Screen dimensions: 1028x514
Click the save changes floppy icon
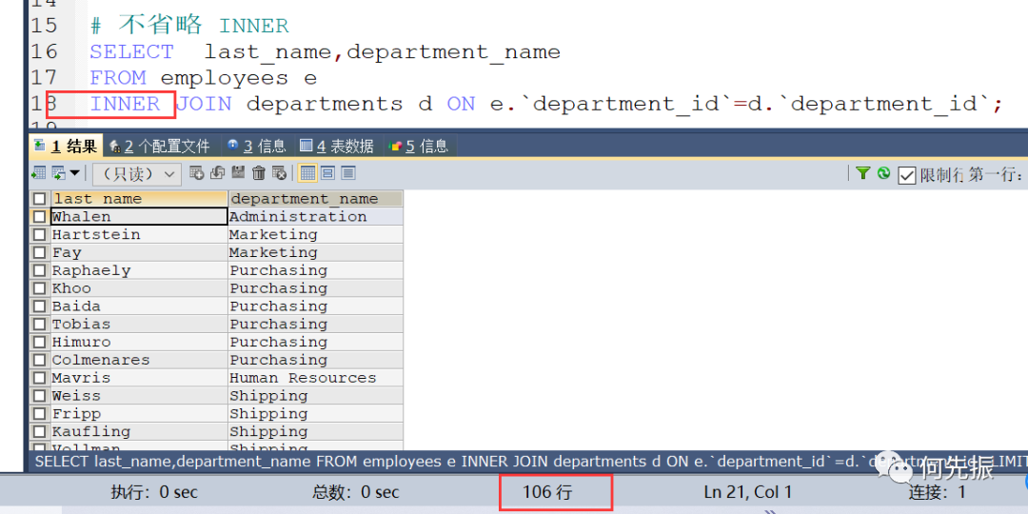(x=238, y=172)
